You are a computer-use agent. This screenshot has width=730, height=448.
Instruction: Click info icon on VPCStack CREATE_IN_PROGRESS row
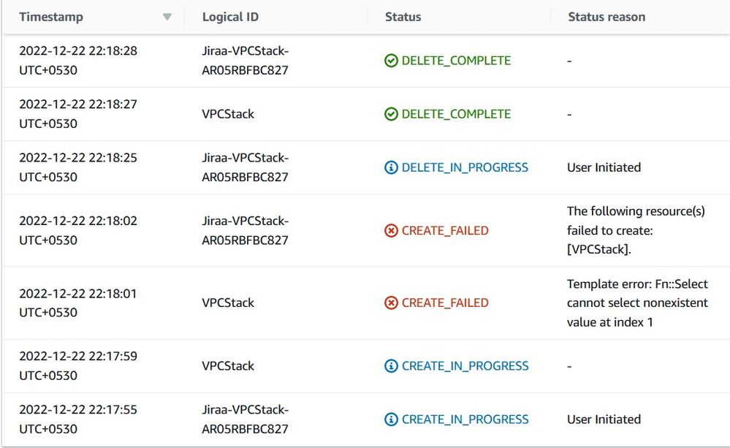pyautogui.click(x=391, y=366)
